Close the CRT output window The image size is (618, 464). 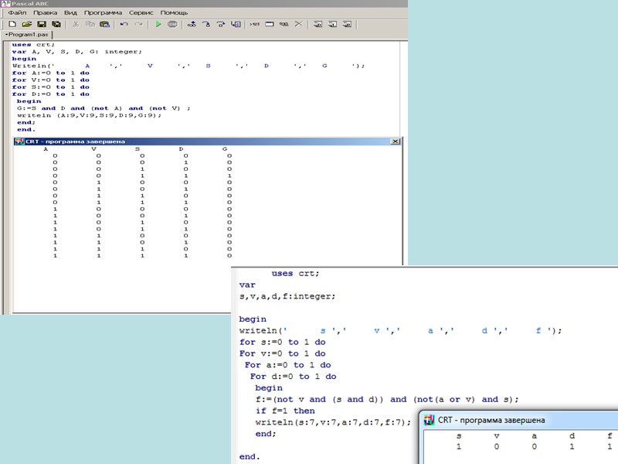[396, 142]
